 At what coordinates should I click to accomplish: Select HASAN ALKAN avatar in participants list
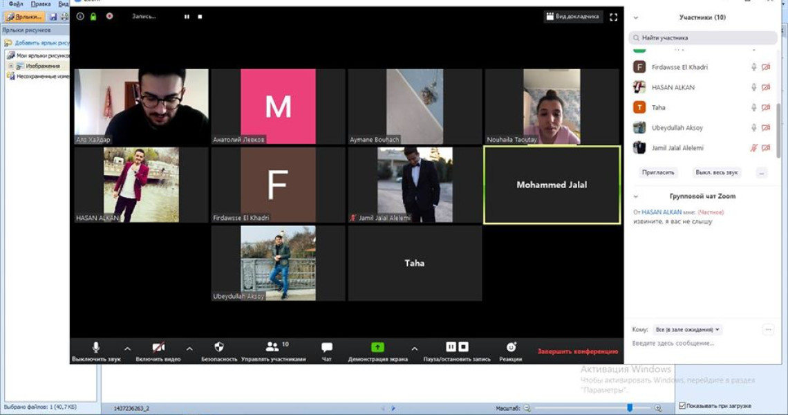point(639,87)
